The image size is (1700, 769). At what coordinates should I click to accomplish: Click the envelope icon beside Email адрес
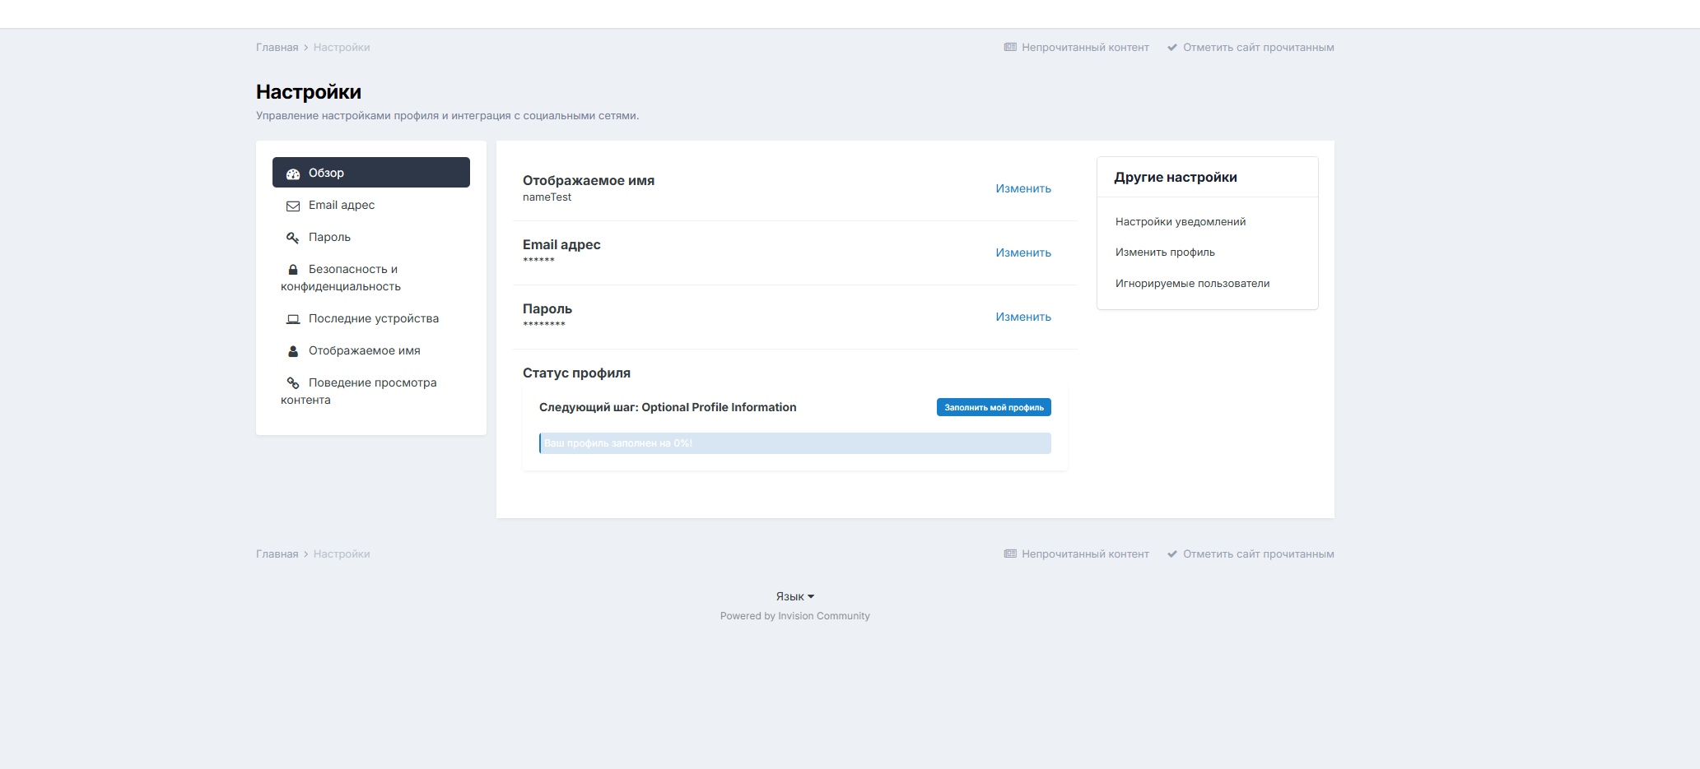tap(293, 206)
